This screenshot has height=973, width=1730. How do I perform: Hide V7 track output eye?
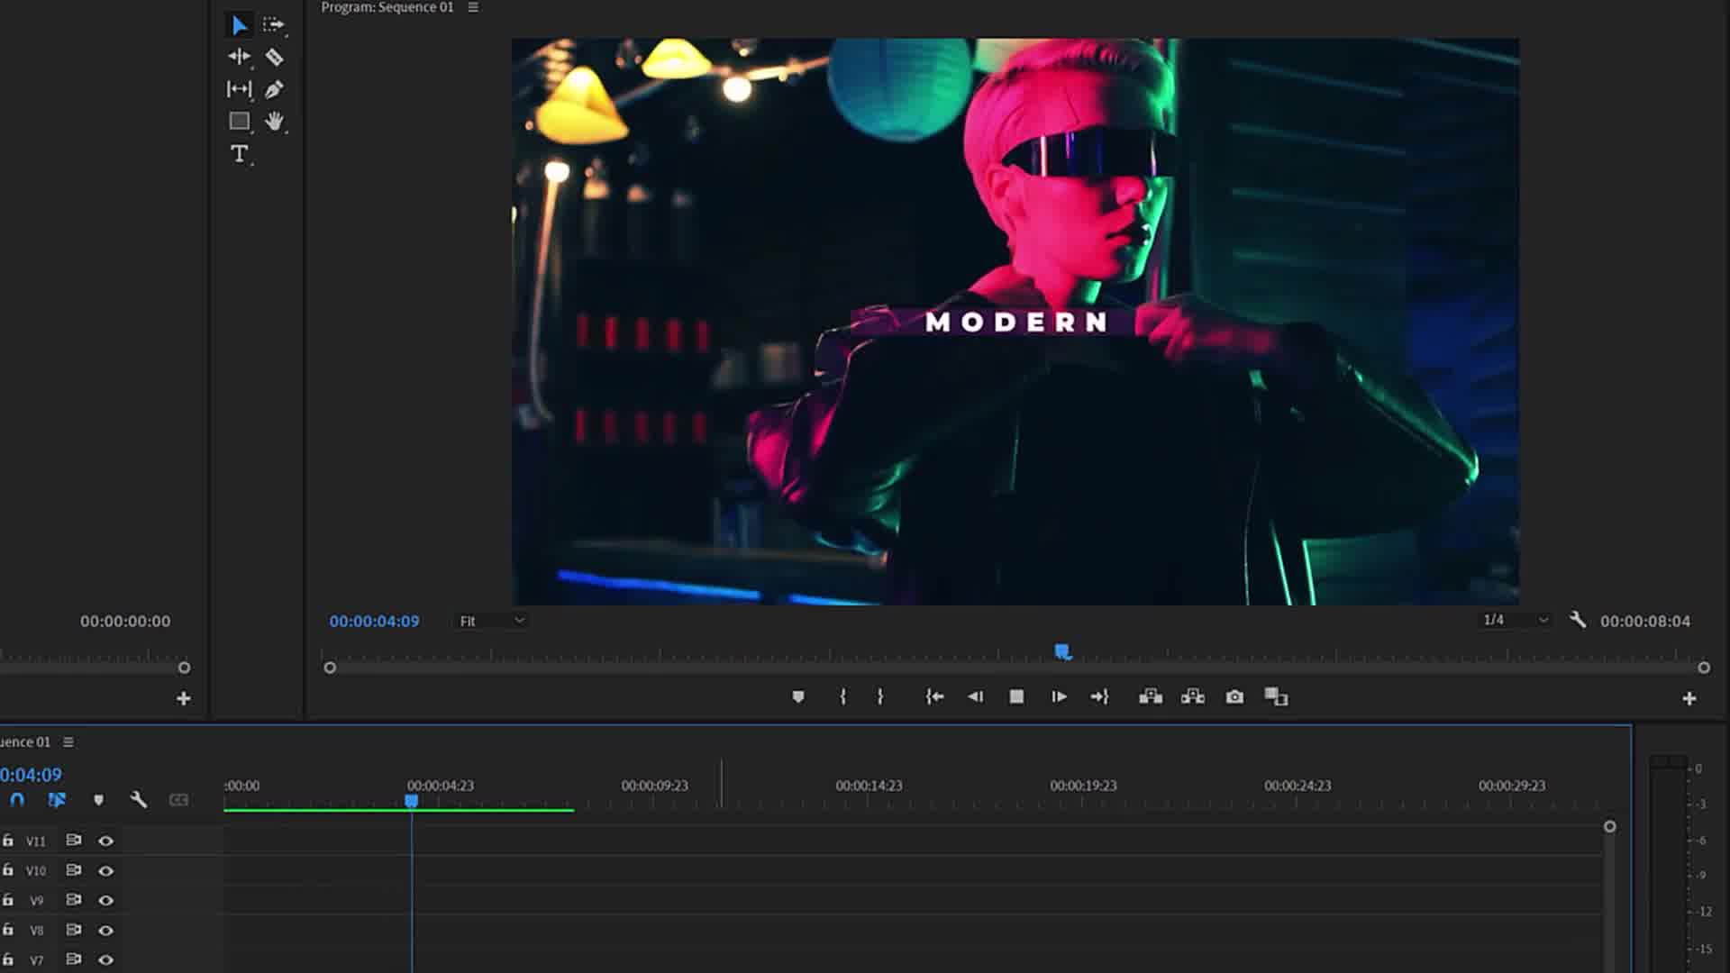pyautogui.click(x=105, y=959)
